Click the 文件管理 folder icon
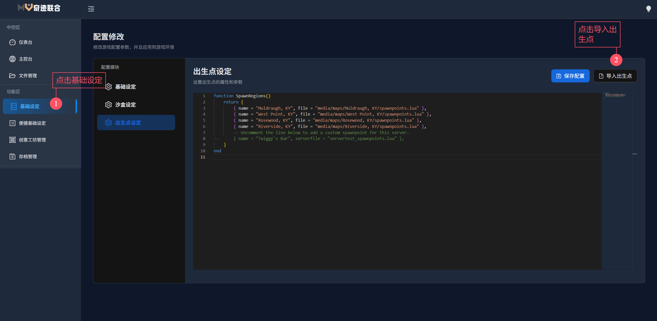Screen dimensions: 657x321 click(x=12, y=76)
